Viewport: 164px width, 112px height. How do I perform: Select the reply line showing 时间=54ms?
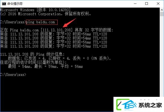[x=54, y=38]
